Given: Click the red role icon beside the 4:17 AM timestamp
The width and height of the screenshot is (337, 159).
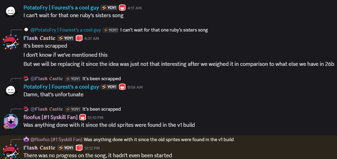Looking at the screenshot, I should pyautogui.click(x=122, y=7).
